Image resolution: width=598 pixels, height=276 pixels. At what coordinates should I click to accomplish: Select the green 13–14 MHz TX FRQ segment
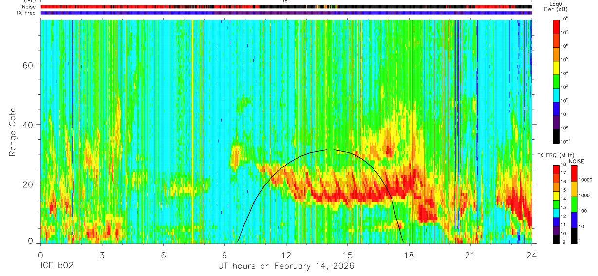[556, 204]
